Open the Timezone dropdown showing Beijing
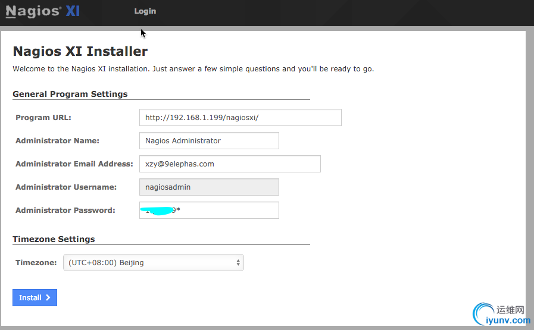This screenshot has width=534, height=330. tap(154, 263)
